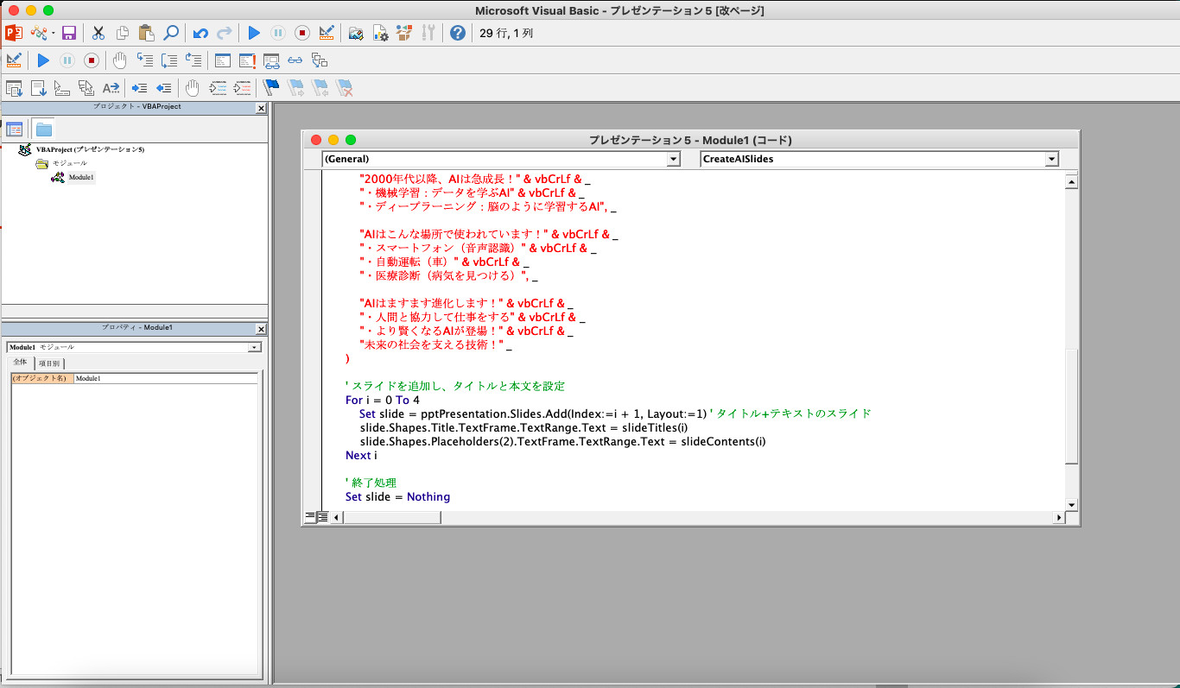The height and width of the screenshot is (688, 1180).
Task: Show the Call Stack window
Action: (x=320, y=60)
